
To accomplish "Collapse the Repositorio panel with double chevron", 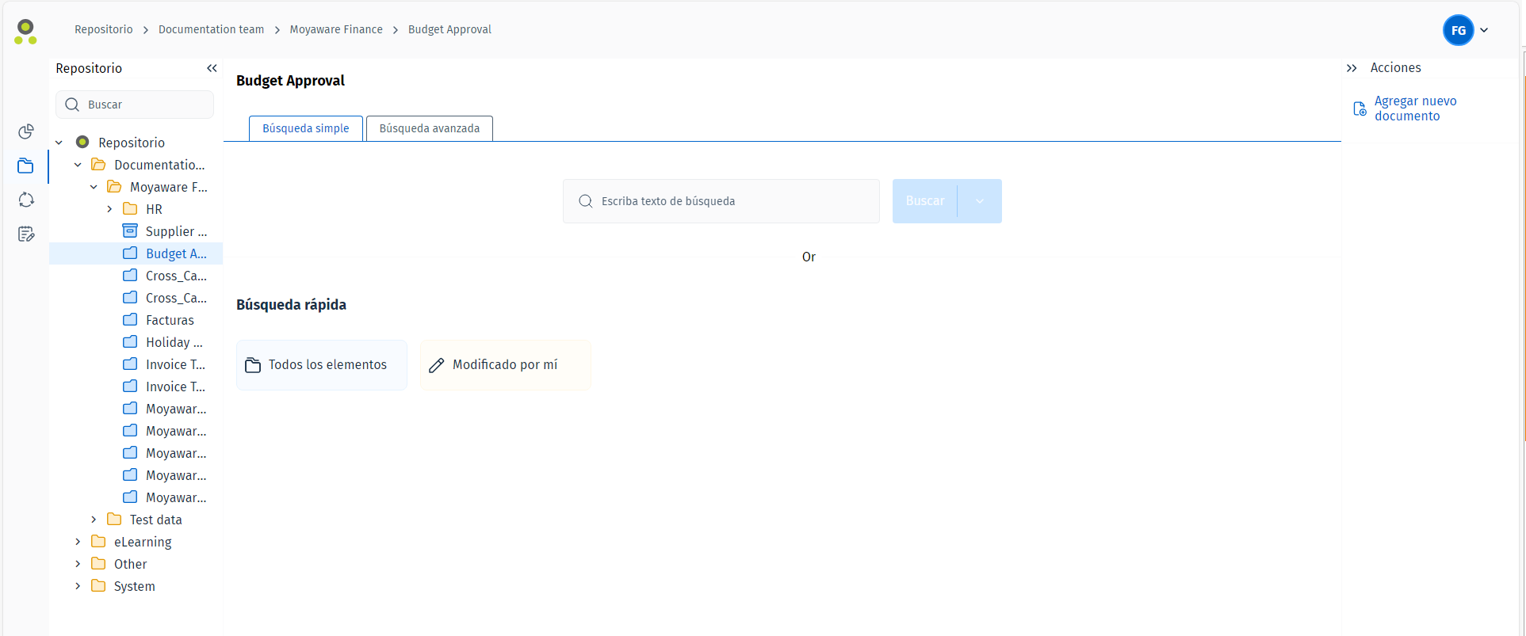I will click(x=212, y=68).
